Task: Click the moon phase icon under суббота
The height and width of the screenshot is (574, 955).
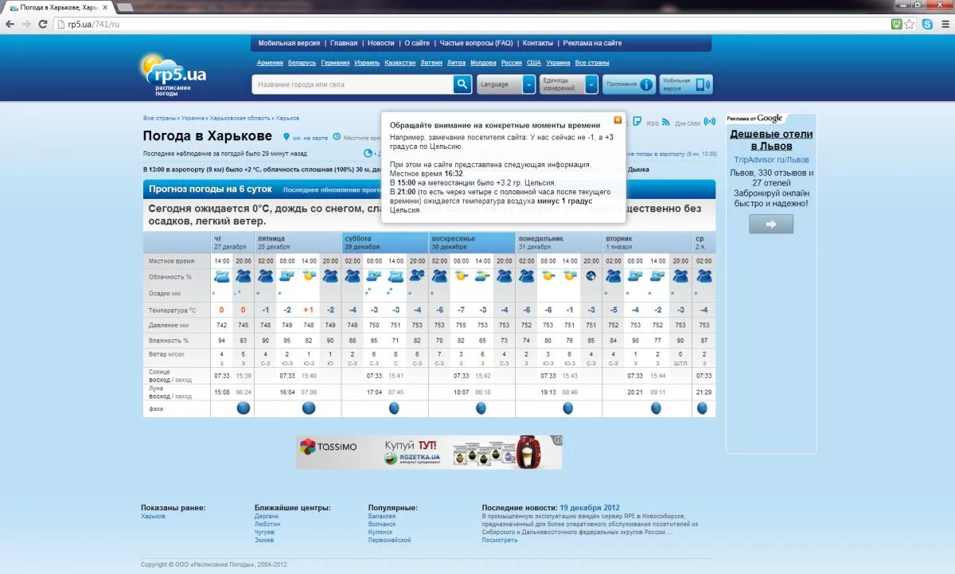Action: (x=394, y=408)
